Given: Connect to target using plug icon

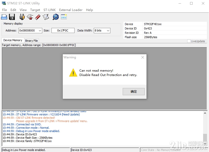Looking at the screenshot, I should click(x=22, y=17).
